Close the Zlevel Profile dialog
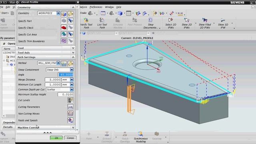 [x=78, y=2]
